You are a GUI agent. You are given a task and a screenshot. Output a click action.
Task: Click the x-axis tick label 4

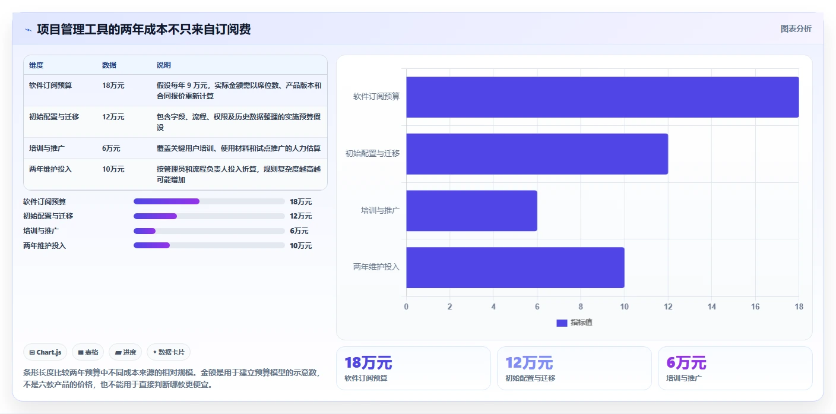[x=493, y=307]
